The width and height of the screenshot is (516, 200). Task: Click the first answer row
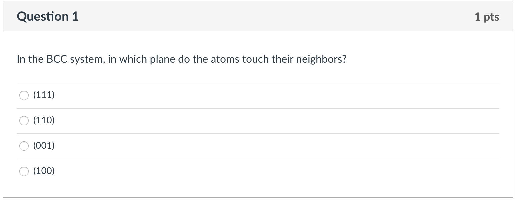(167, 95)
